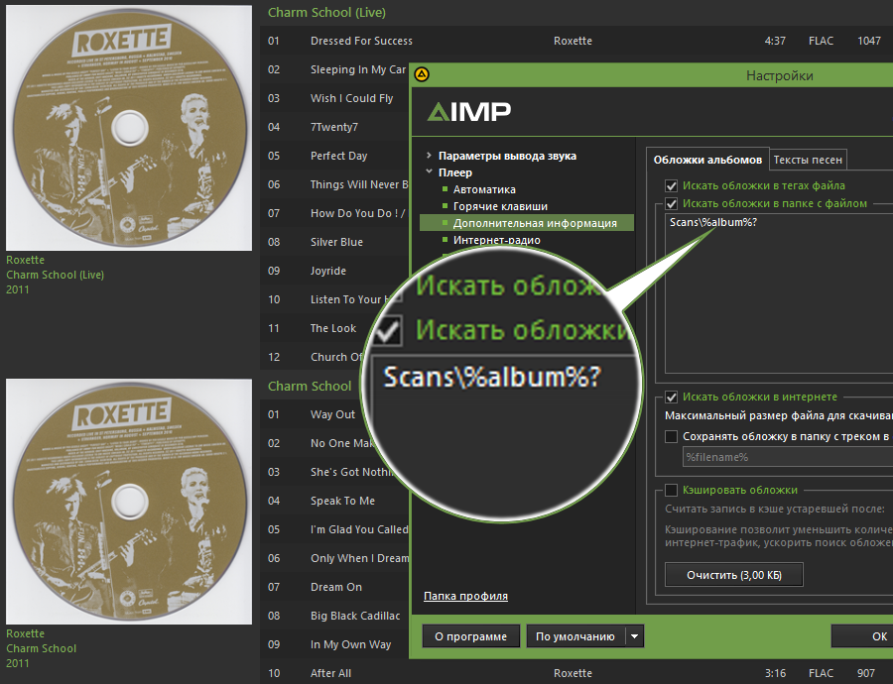893x684 pixels.
Task: Click 'FLAC' format in After All row
Action: (821, 673)
